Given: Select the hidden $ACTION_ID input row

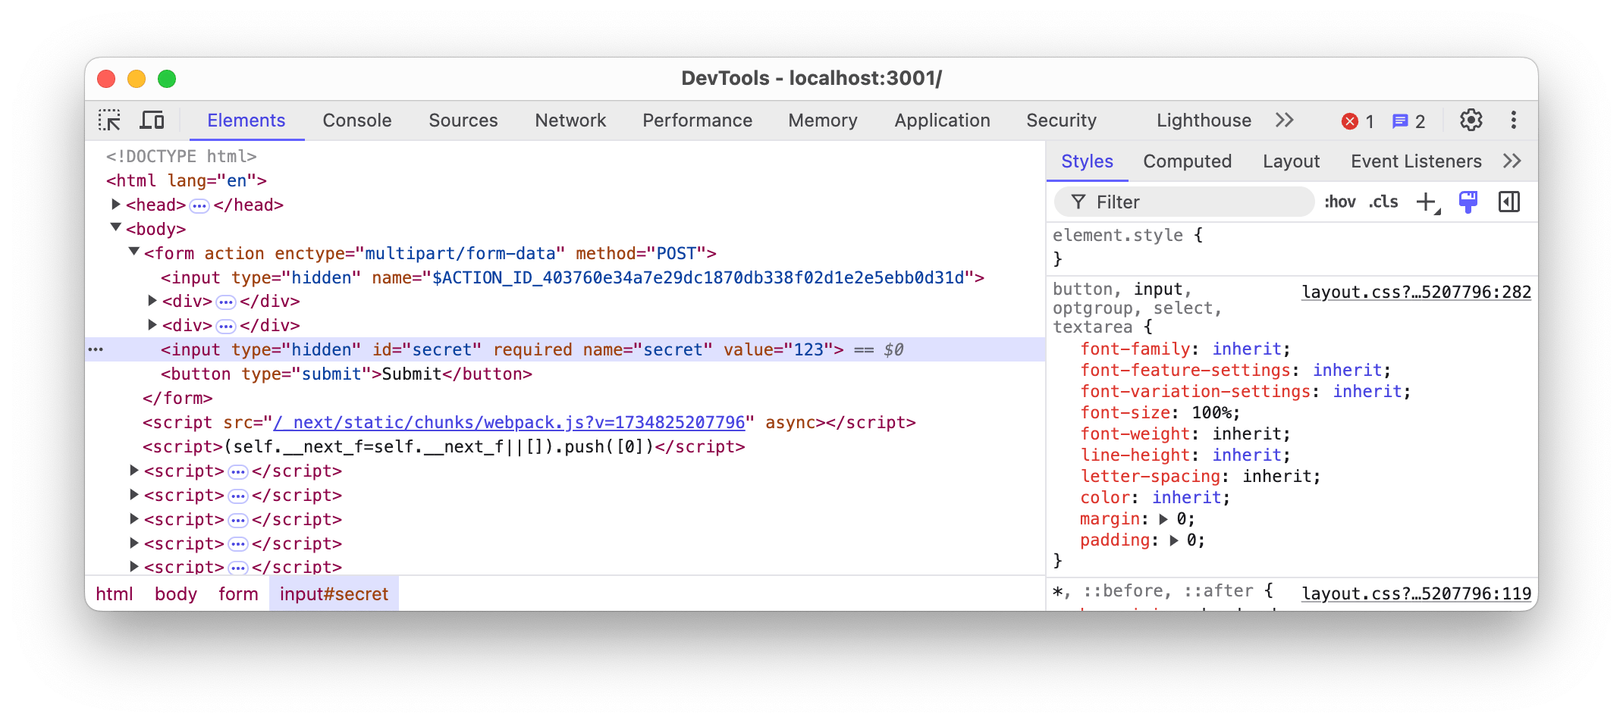Looking at the screenshot, I should [565, 277].
